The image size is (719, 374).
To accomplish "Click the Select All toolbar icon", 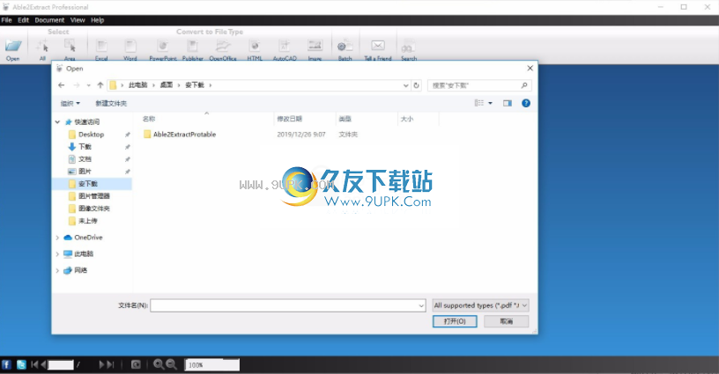I will pyautogui.click(x=42, y=47).
